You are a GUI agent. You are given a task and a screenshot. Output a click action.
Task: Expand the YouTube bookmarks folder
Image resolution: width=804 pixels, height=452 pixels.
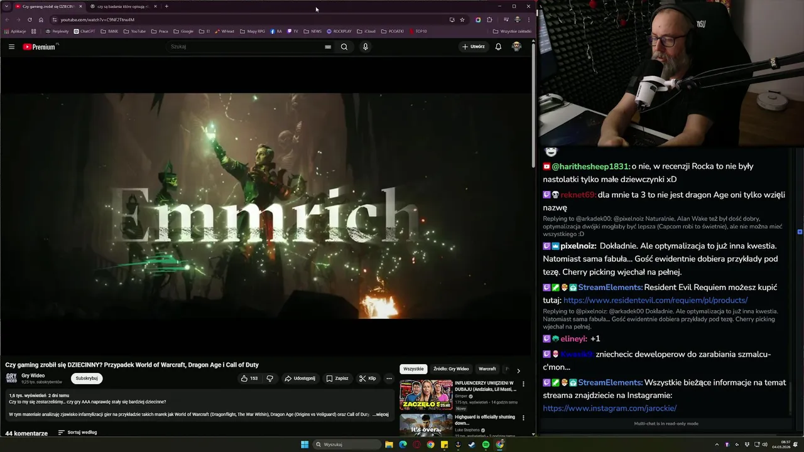pos(134,31)
